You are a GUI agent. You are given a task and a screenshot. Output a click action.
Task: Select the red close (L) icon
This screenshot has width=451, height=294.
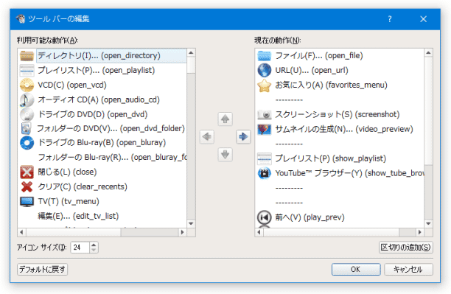(x=27, y=172)
